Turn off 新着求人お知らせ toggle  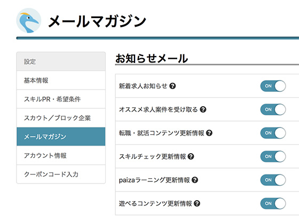click(273, 86)
